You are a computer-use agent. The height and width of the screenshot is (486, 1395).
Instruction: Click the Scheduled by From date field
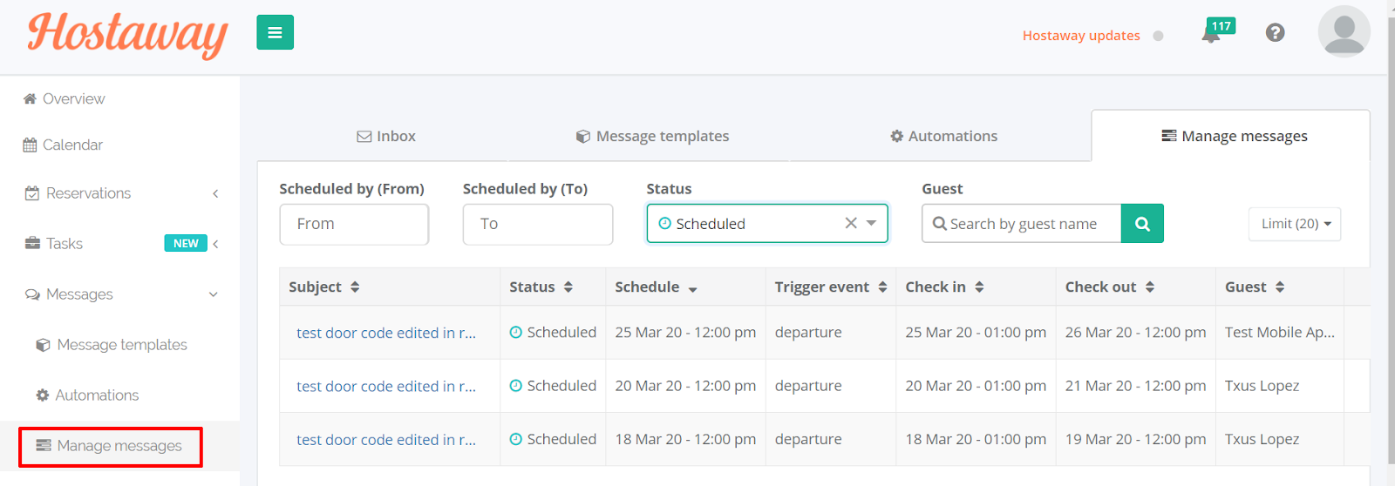[354, 224]
